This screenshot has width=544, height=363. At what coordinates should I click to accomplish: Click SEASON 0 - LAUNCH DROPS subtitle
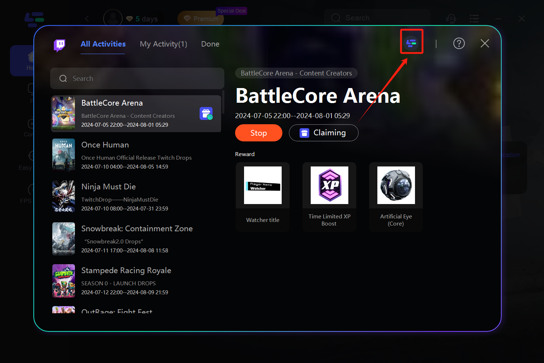pos(119,283)
